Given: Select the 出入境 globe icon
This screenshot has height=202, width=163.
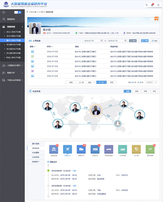Looking at the screenshot, I should click(x=136, y=149).
